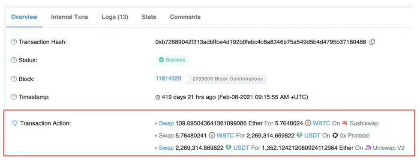Image resolution: width=420 pixels, height=160 pixels.
Task: Click the Sushiswap logo icon
Action: pyautogui.click(x=345, y=123)
